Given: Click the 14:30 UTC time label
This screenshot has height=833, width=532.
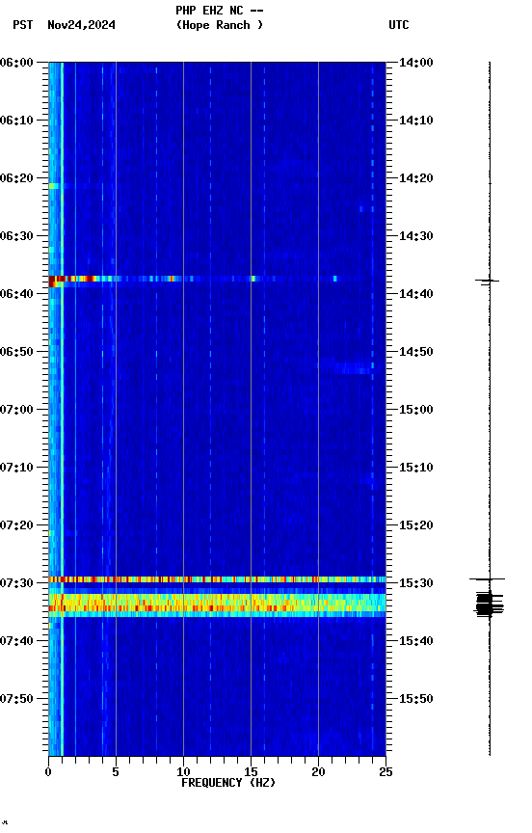Looking at the screenshot, I should tap(416, 236).
